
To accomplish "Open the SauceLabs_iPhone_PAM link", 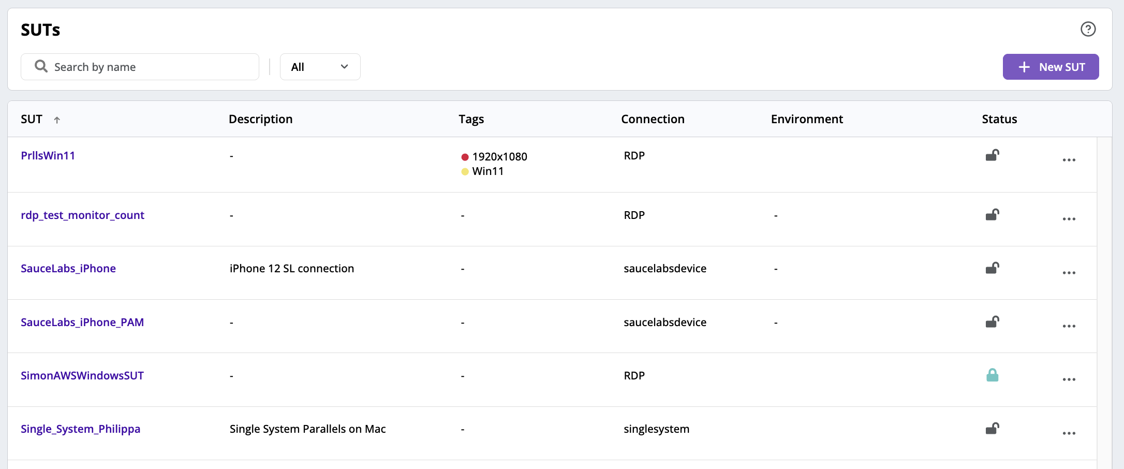I will [82, 322].
